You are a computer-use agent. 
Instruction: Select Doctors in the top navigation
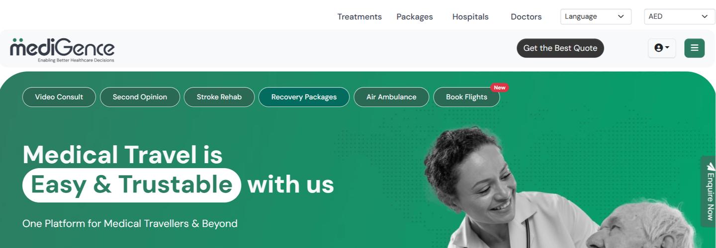tap(526, 17)
